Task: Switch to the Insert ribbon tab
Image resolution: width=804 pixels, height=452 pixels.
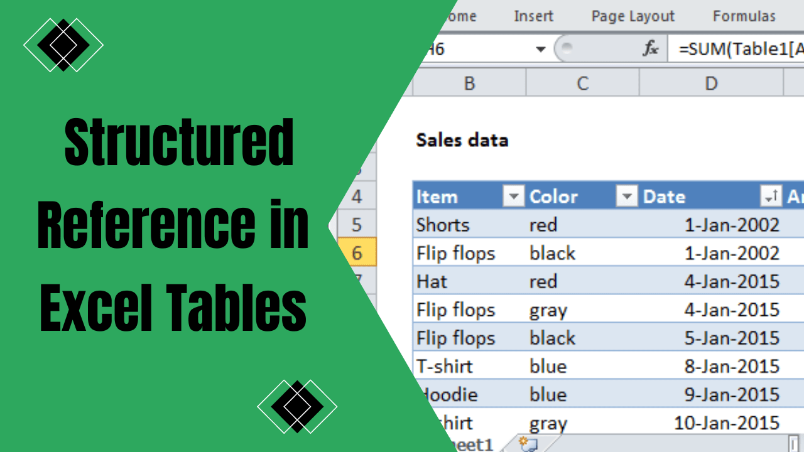Action: [533, 16]
